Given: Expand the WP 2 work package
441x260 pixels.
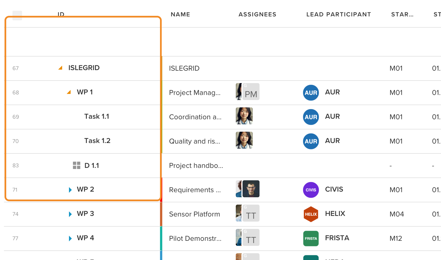Looking at the screenshot, I should pos(70,190).
